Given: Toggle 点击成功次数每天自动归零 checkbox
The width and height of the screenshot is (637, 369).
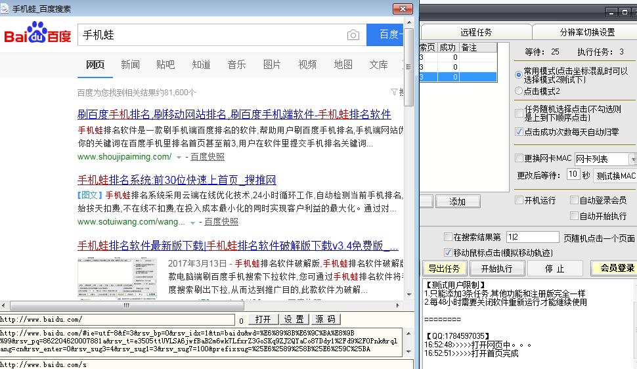Looking at the screenshot, I should tap(519, 132).
